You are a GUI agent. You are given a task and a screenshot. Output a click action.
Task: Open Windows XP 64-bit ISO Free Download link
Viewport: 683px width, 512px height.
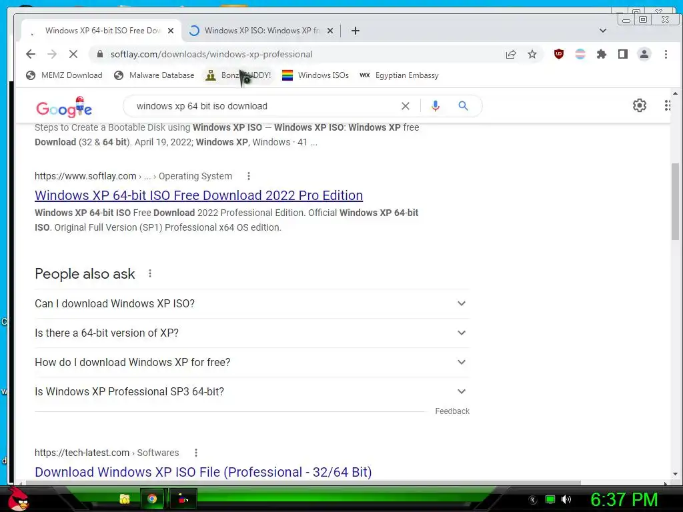pyautogui.click(x=199, y=195)
